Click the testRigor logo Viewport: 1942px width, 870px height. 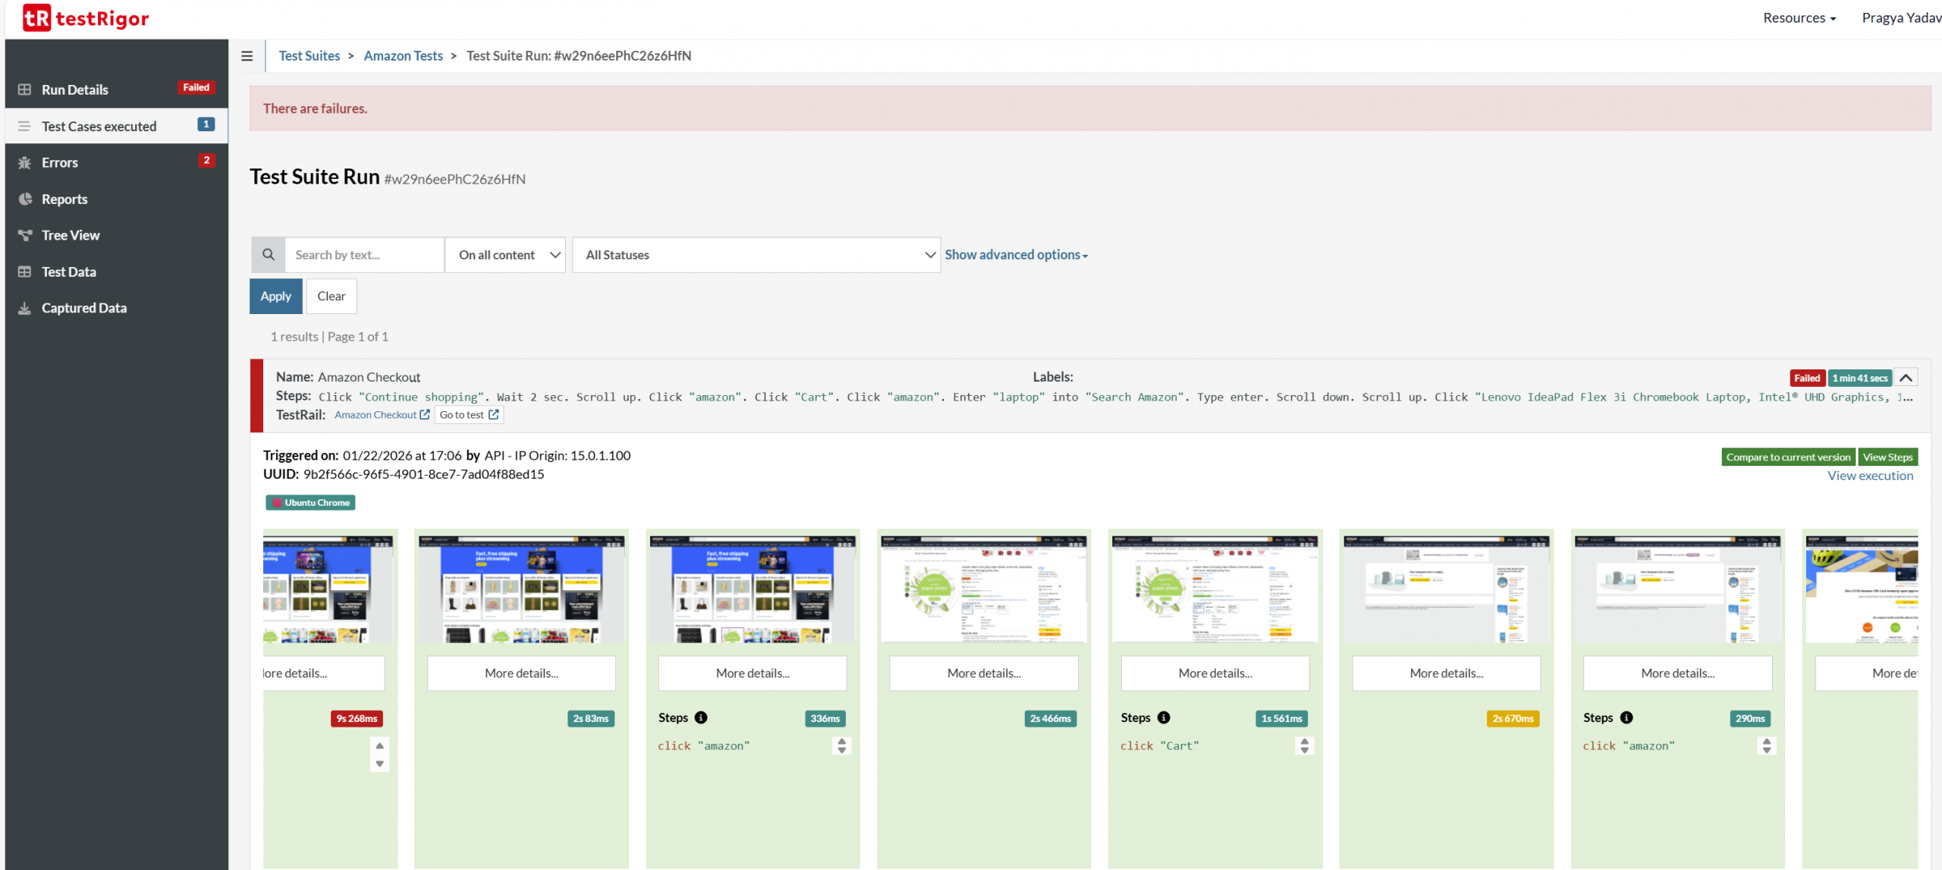pos(86,18)
